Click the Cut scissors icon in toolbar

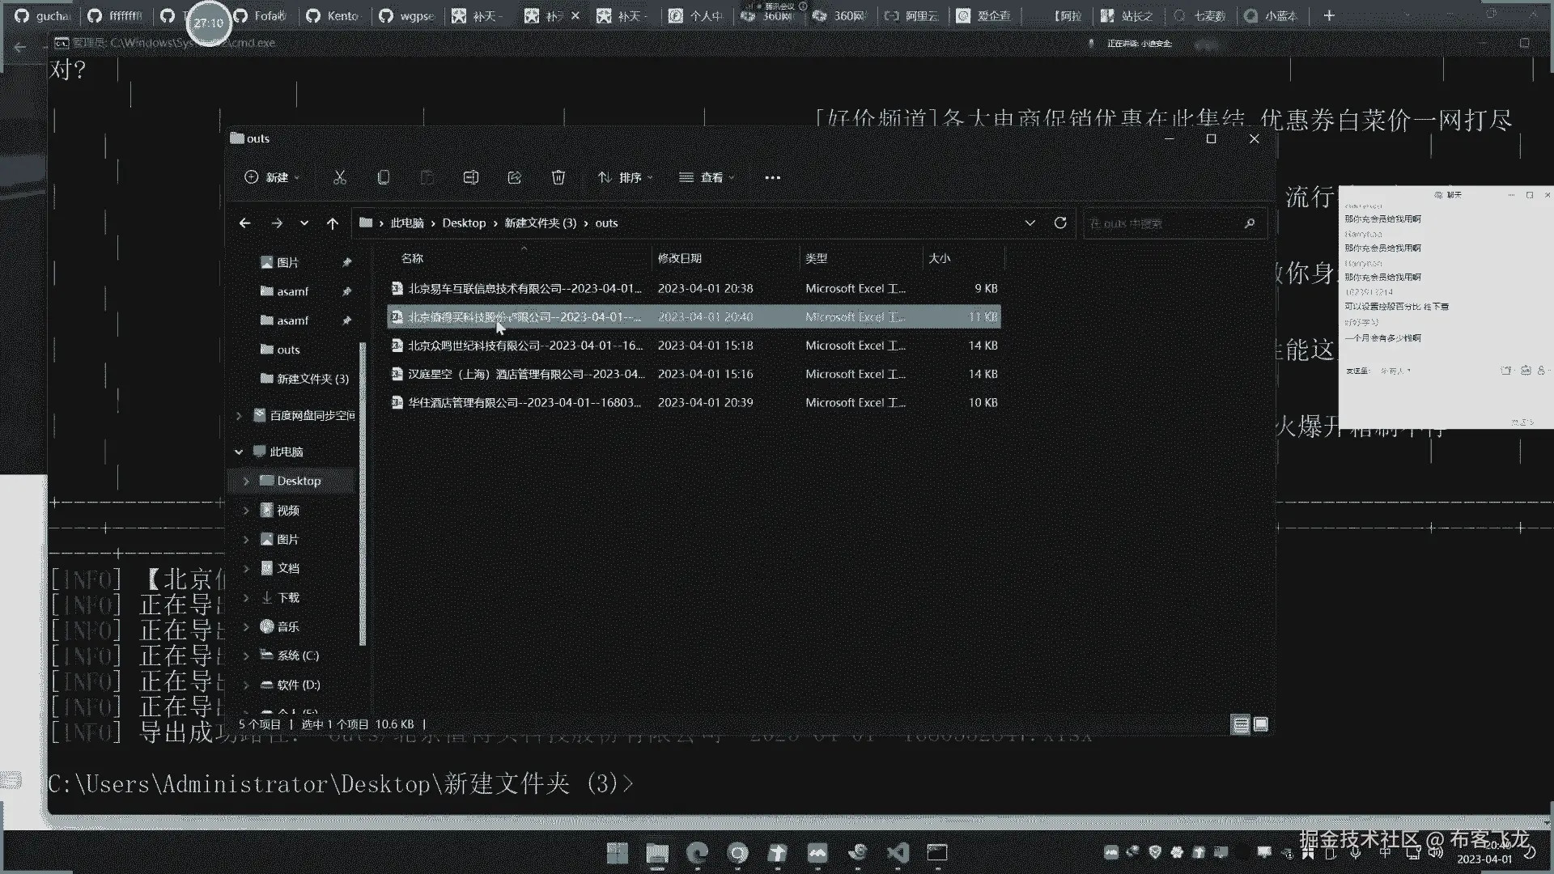pos(340,177)
